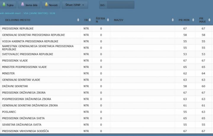This screenshot has height=136, width=213.
Task: Sort by NAZIV column arrows
Action: point(173,20)
